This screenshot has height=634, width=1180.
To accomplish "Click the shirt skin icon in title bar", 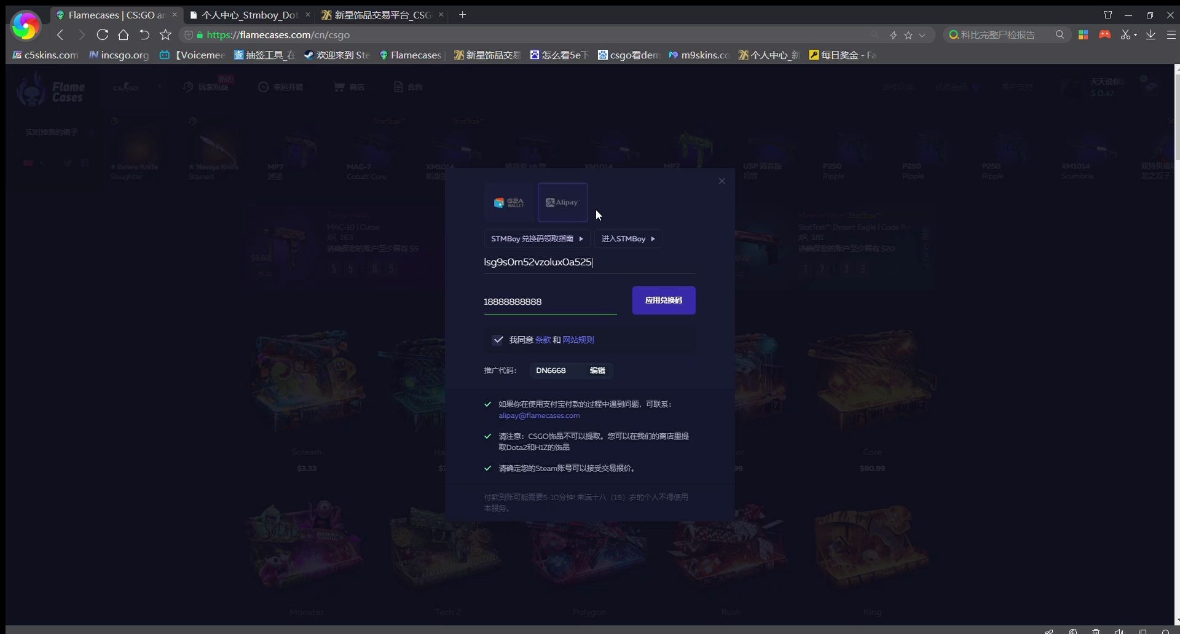I will (1107, 15).
